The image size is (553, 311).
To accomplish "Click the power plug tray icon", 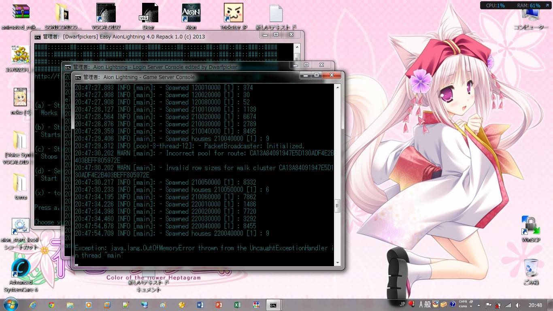I will coord(498,305).
